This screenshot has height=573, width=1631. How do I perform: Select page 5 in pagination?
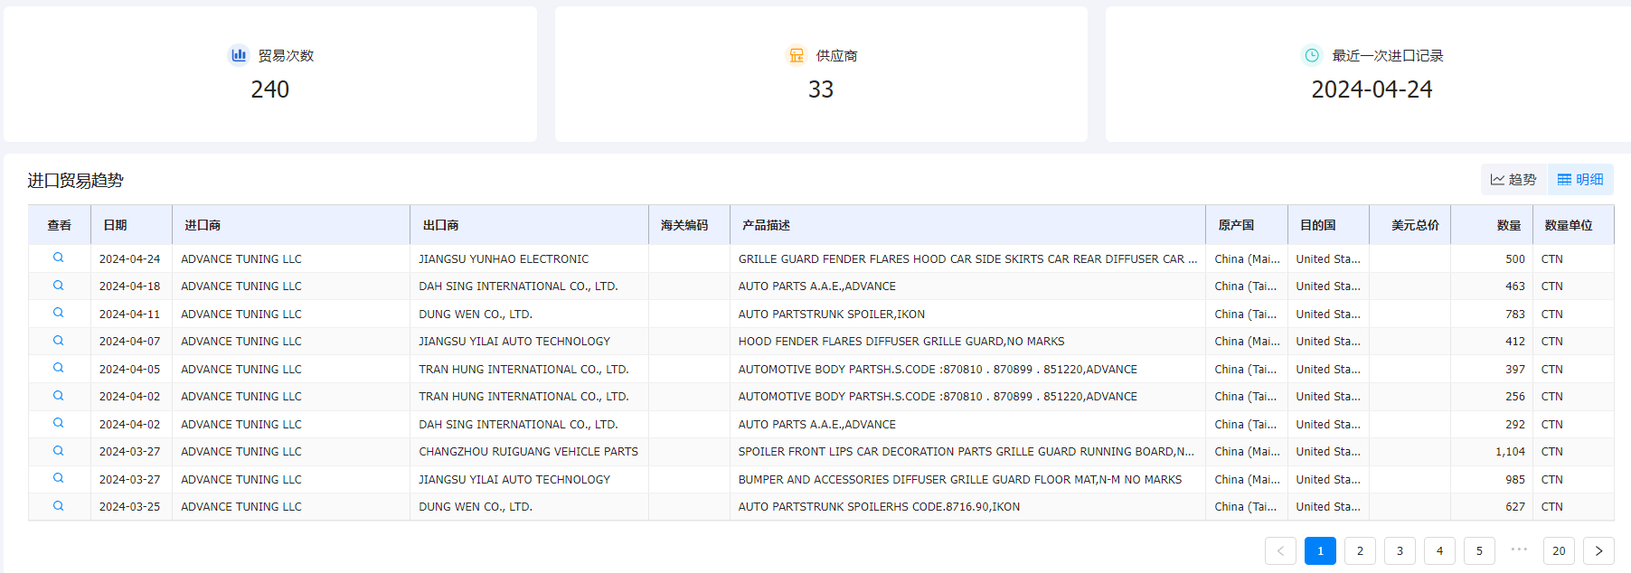(x=1479, y=550)
